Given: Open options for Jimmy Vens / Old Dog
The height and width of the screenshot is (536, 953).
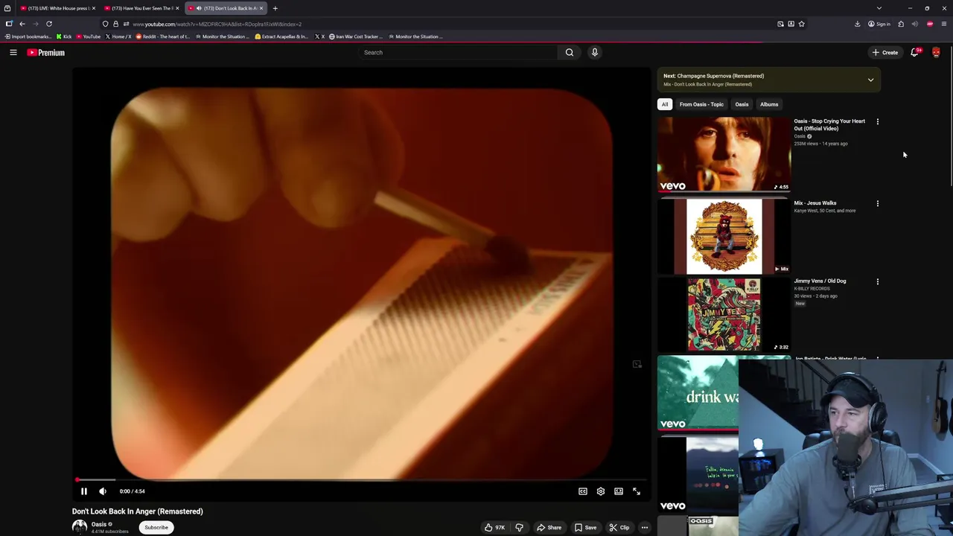Looking at the screenshot, I should pos(877,281).
